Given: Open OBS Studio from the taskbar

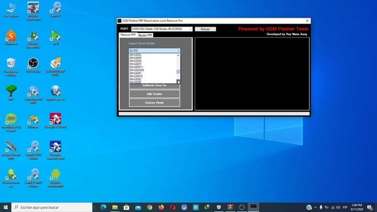Looking at the screenshot, I should pyautogui.click(x=242, y=207).
